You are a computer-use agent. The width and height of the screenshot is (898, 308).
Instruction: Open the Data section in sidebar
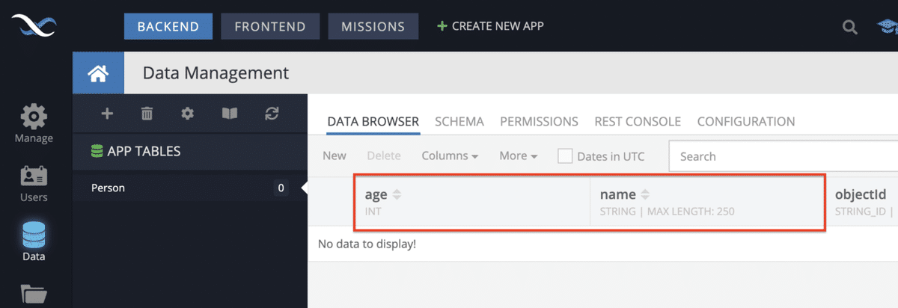[x=34, y=241]
